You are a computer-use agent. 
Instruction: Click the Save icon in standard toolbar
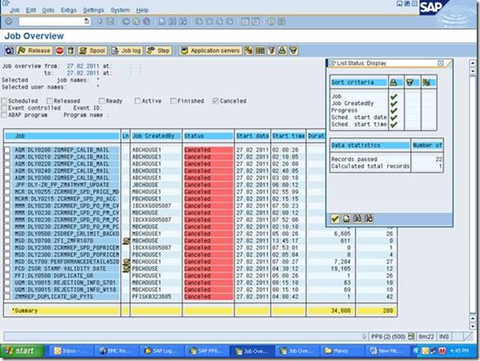tap(110, 21)
